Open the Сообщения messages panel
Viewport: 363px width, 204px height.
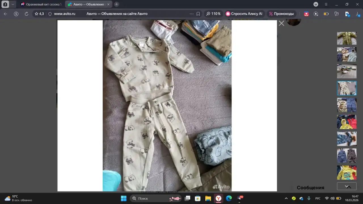point(310,188)
